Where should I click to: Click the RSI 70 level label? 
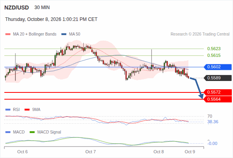click(x=210, y=116)
